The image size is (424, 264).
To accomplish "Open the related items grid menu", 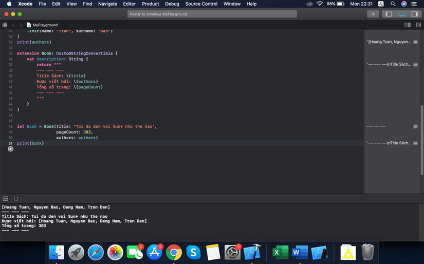I will [5, 25].
